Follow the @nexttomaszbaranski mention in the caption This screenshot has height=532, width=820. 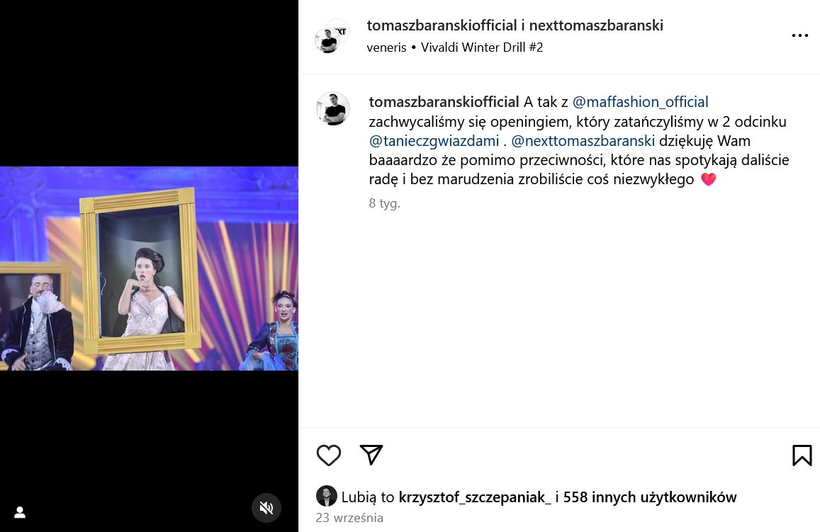pos(583,140)
